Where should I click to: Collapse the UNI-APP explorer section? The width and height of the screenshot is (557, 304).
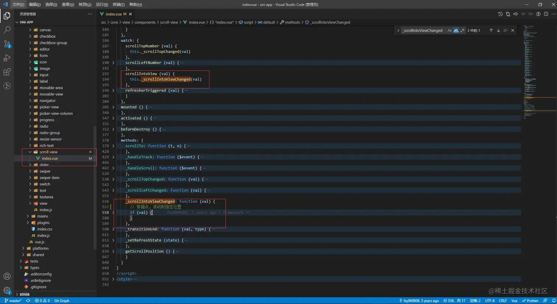(55, 22)
